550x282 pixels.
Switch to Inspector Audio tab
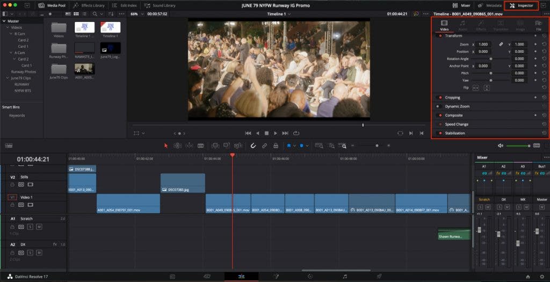462,26
